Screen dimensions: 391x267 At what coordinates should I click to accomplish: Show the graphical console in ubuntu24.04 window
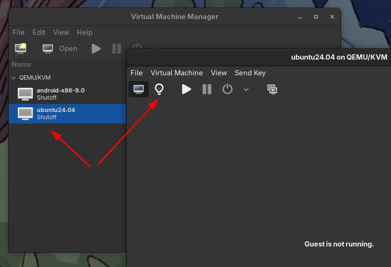(x=139, y=89)
